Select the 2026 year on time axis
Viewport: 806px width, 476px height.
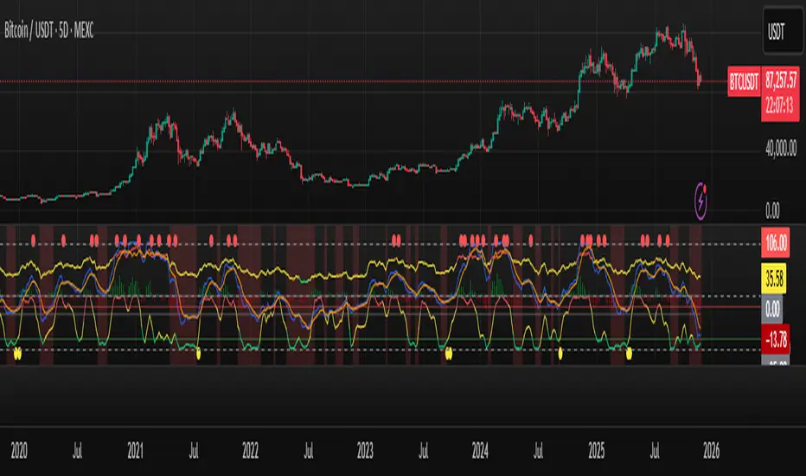click(712, 451)
